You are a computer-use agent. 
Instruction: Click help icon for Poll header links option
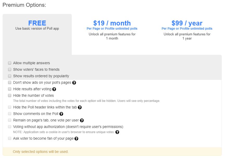click(x=80, y=107)
